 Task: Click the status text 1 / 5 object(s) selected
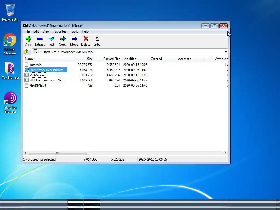click(39, 159)
